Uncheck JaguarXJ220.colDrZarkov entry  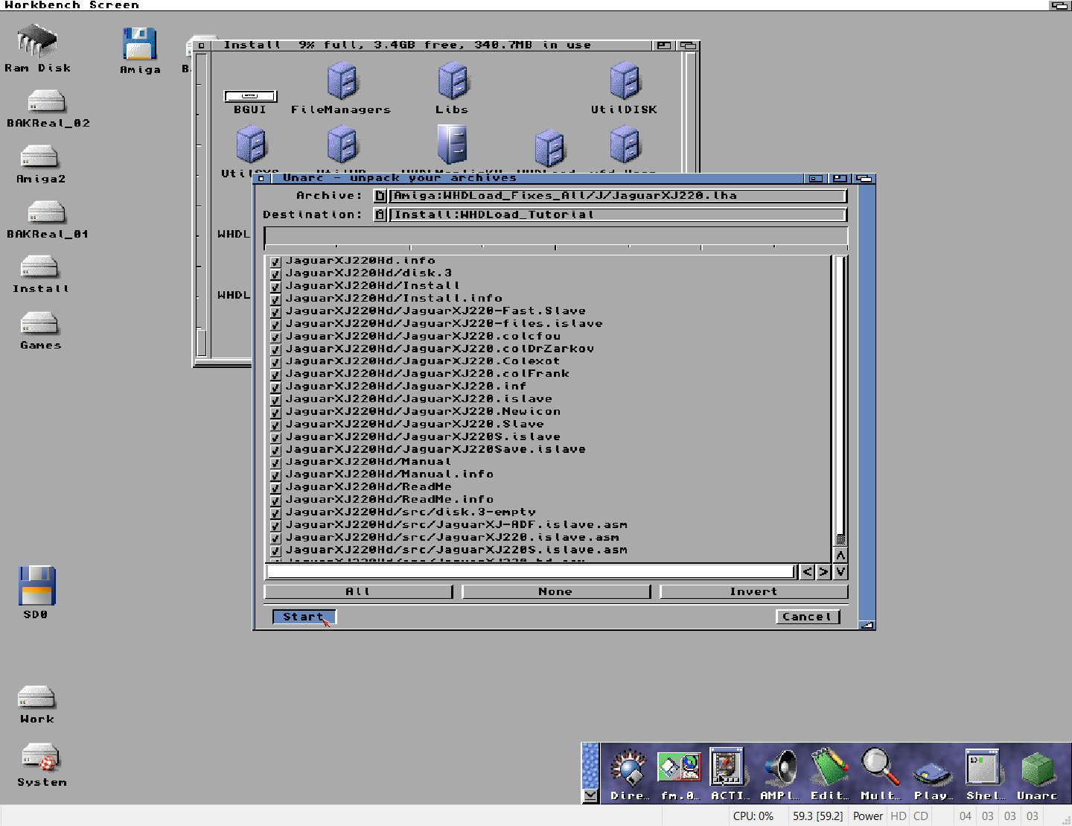coord(275,349)
